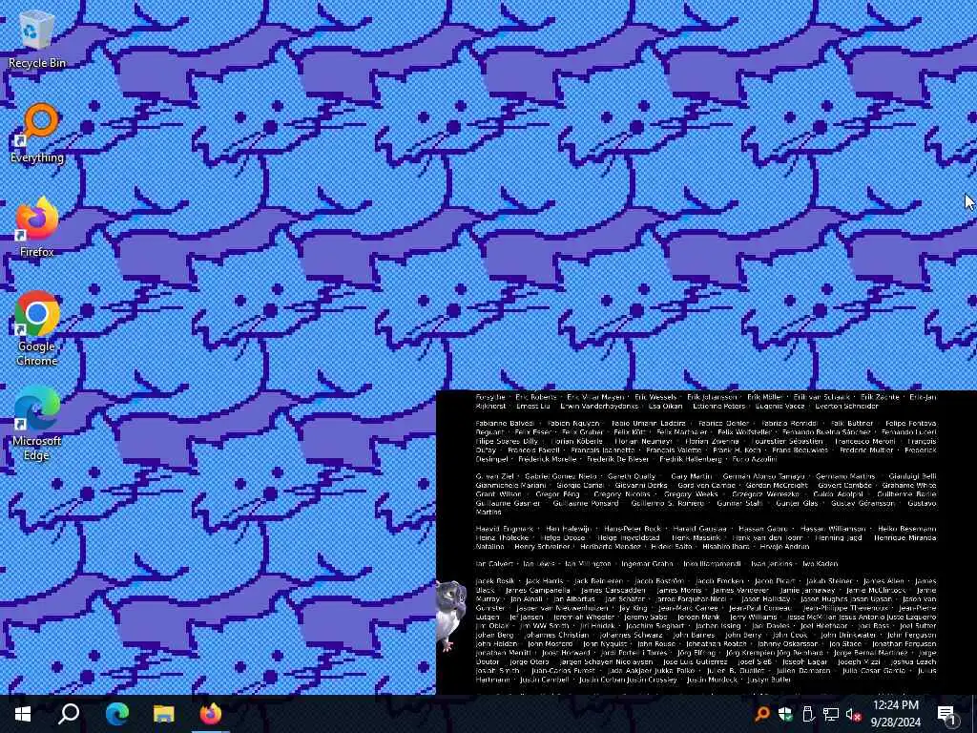
Task: Click the name "Eric Roberts" in the credits
Action: pos(536,397)
